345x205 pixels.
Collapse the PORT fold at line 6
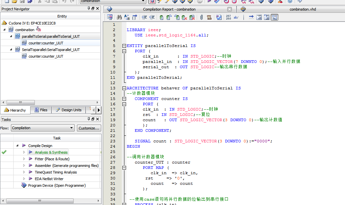(x=124, y=51)
